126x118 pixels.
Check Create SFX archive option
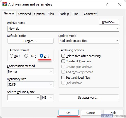[63, 61]
